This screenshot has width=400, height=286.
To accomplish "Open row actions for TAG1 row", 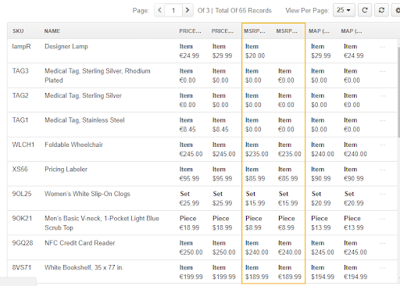I will point(383,120).
